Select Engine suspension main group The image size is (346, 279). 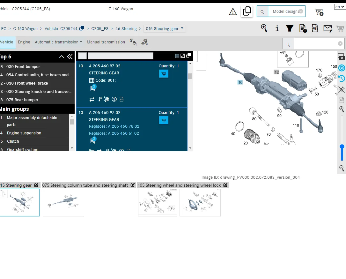34,133
